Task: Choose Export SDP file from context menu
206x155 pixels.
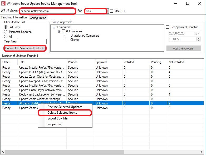Action: click(65, 118)
